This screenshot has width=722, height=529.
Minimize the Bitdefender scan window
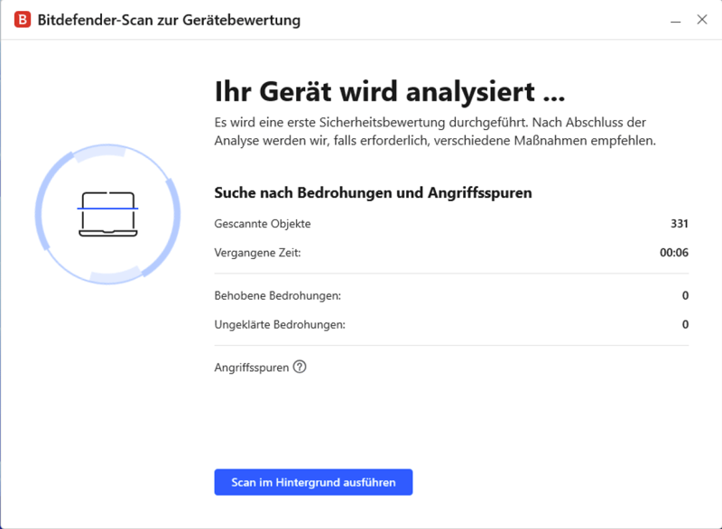point(675,20)
